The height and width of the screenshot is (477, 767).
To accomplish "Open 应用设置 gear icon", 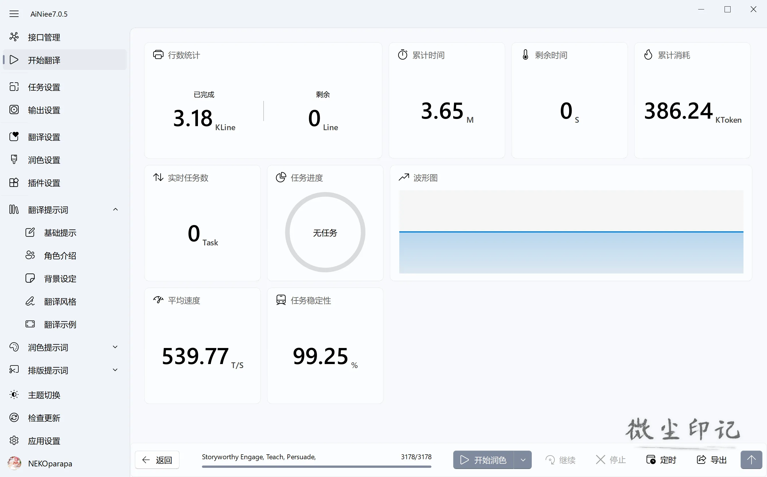I will click(x=14, y=441).
